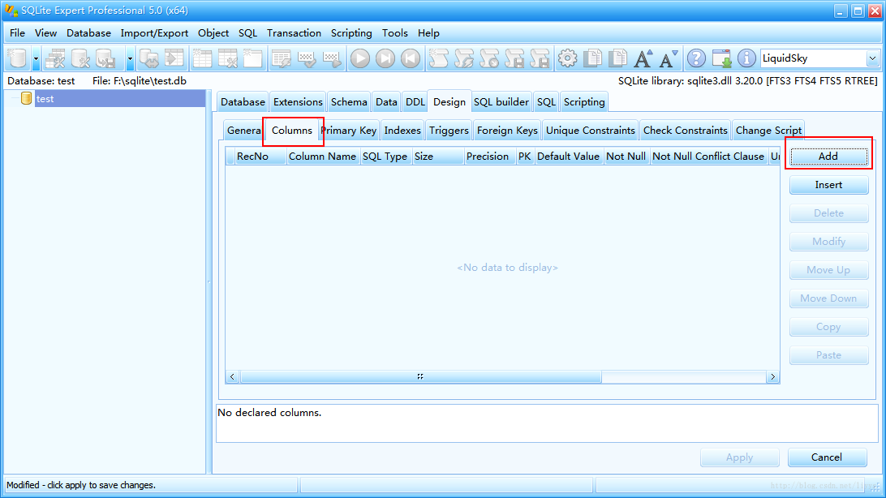Viewport: 886px width, 498px height.
Task: Click the Insert column button
Action: [828, 185]
